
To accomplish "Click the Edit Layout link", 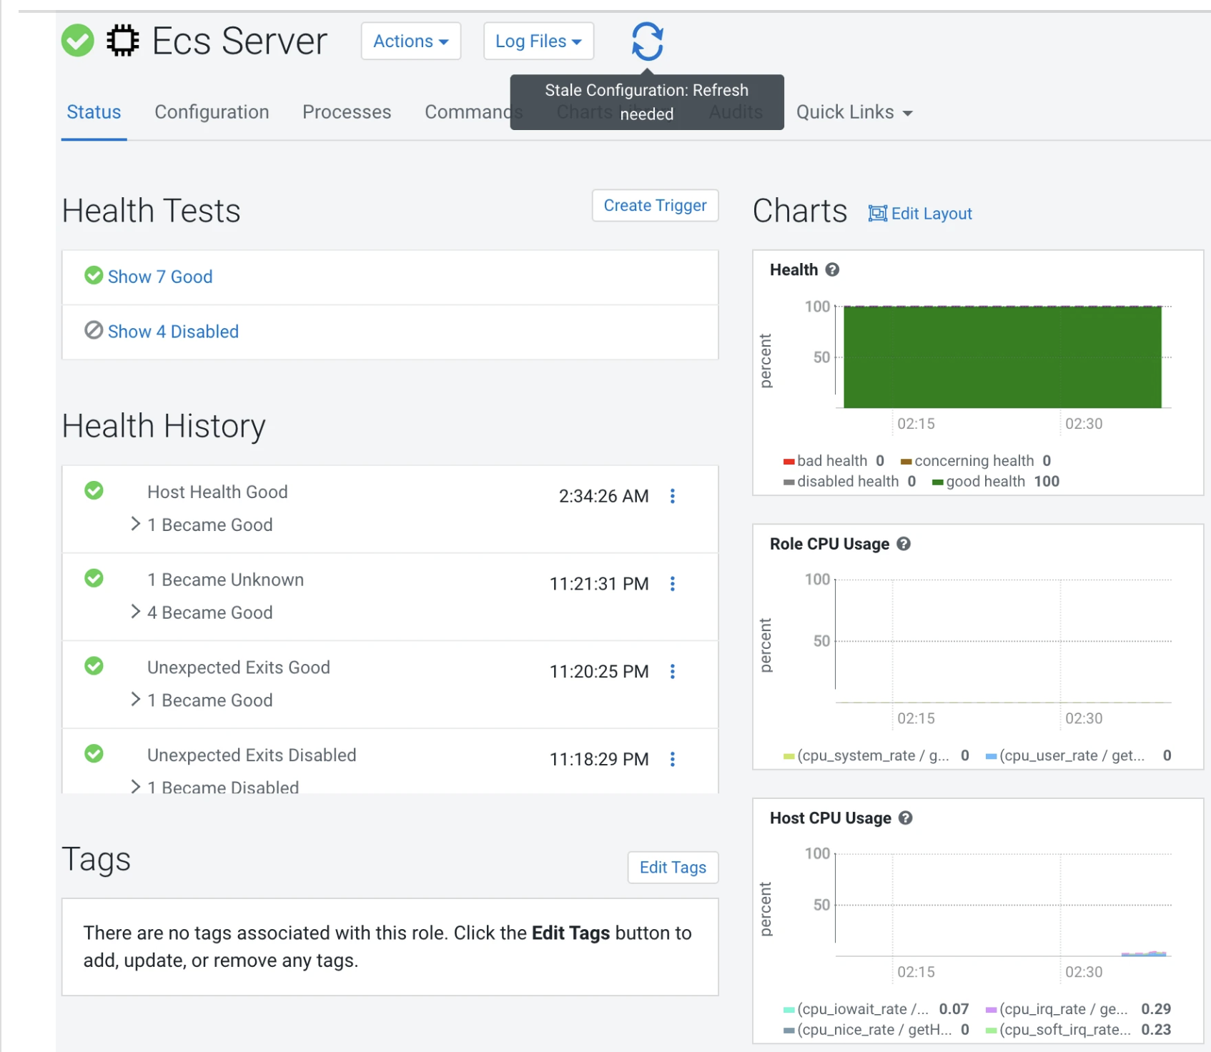I will (x=920, y=214).
